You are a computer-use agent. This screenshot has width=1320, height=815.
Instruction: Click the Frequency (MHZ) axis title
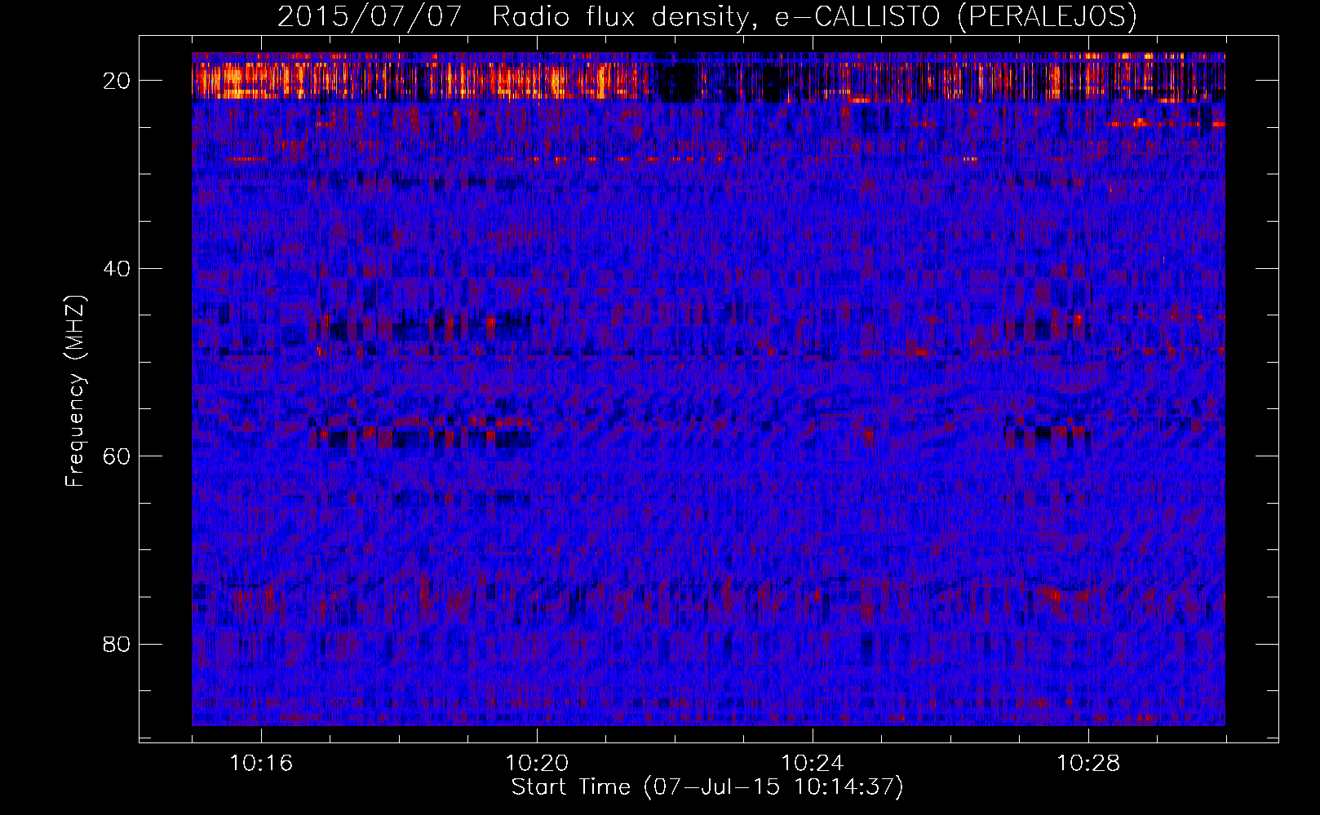75,390
